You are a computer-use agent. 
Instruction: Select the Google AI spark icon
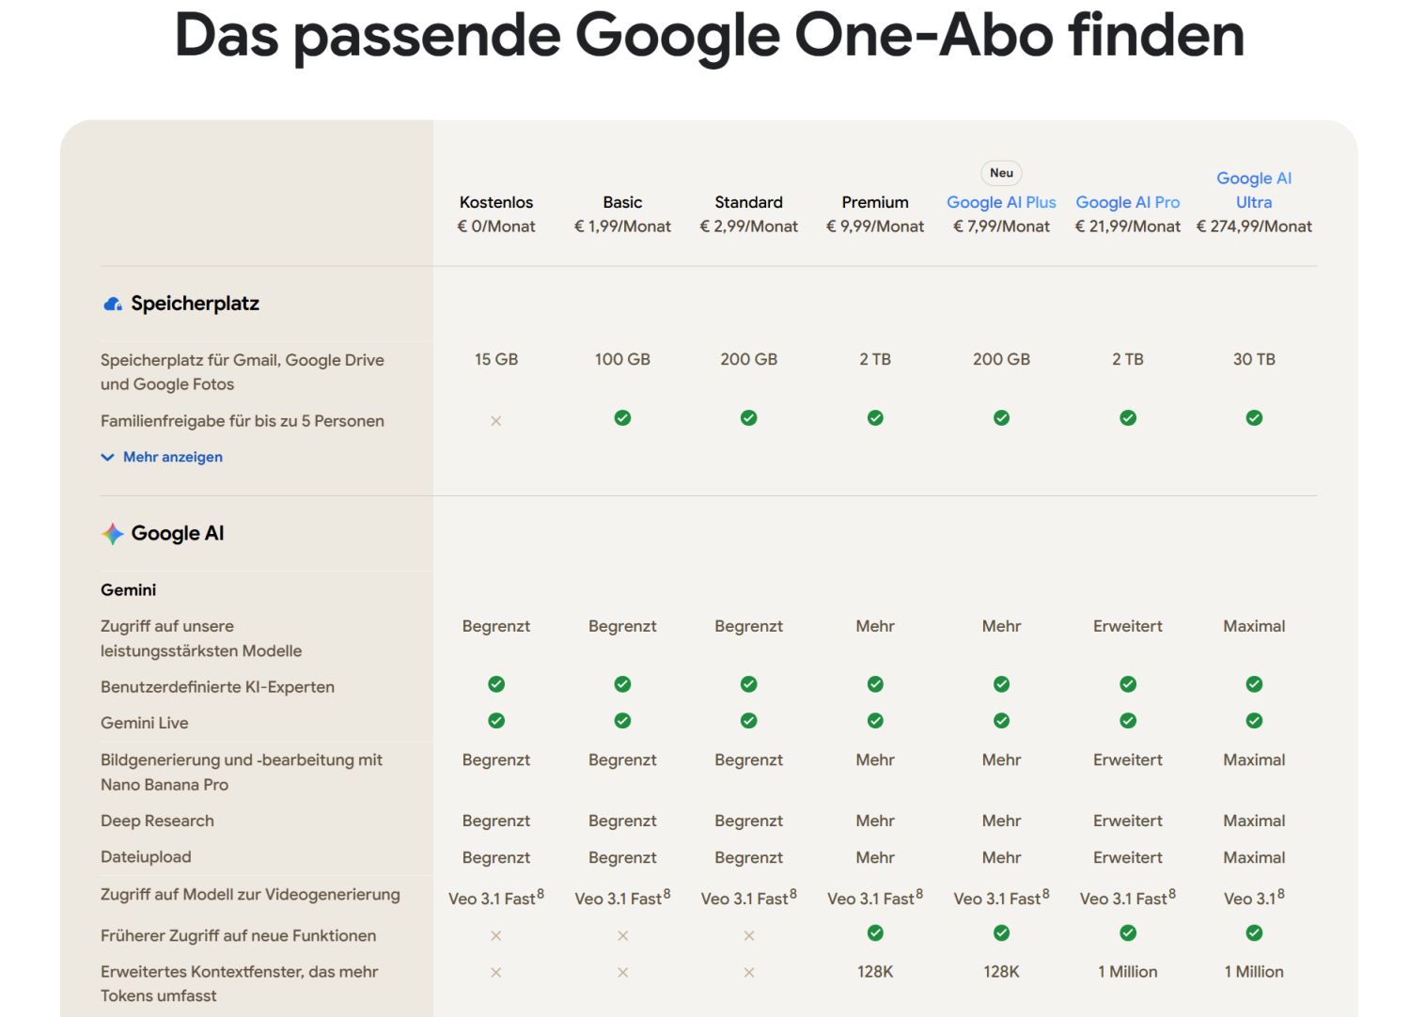(111, 533)
